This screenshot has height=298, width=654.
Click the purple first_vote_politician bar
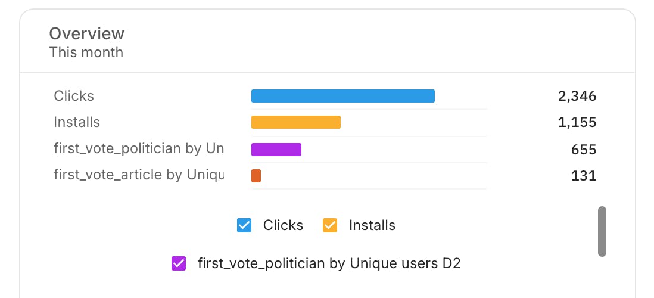point(276,150)
